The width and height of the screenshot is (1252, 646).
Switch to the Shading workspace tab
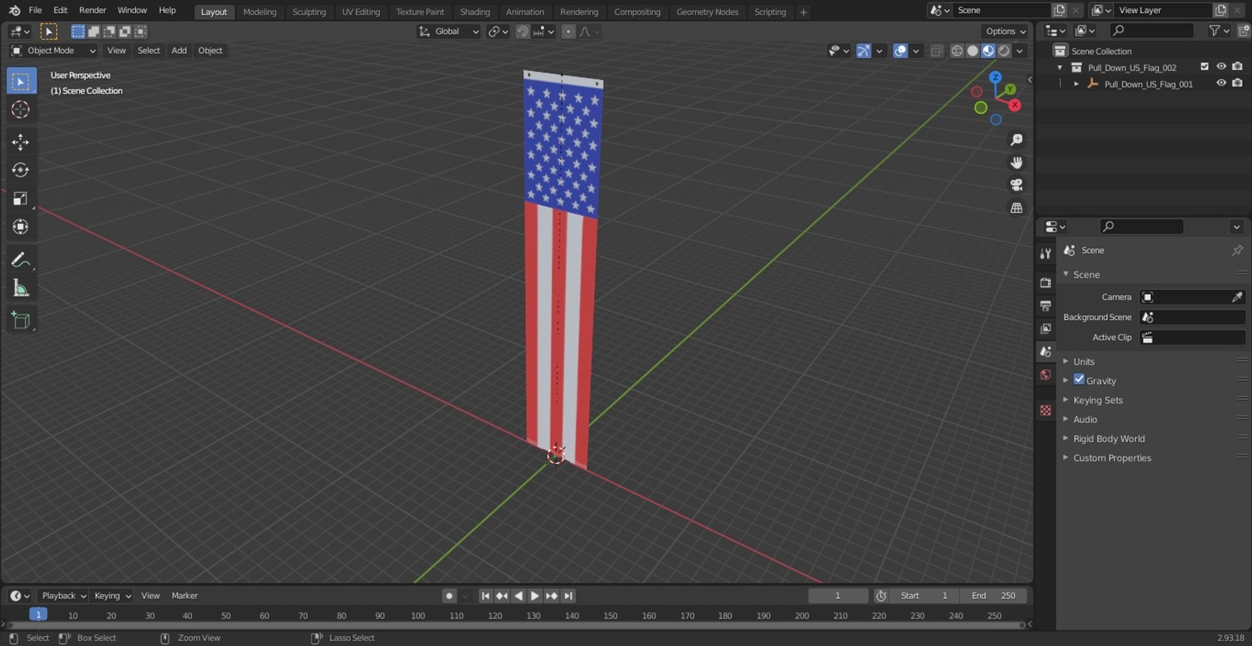475,12
